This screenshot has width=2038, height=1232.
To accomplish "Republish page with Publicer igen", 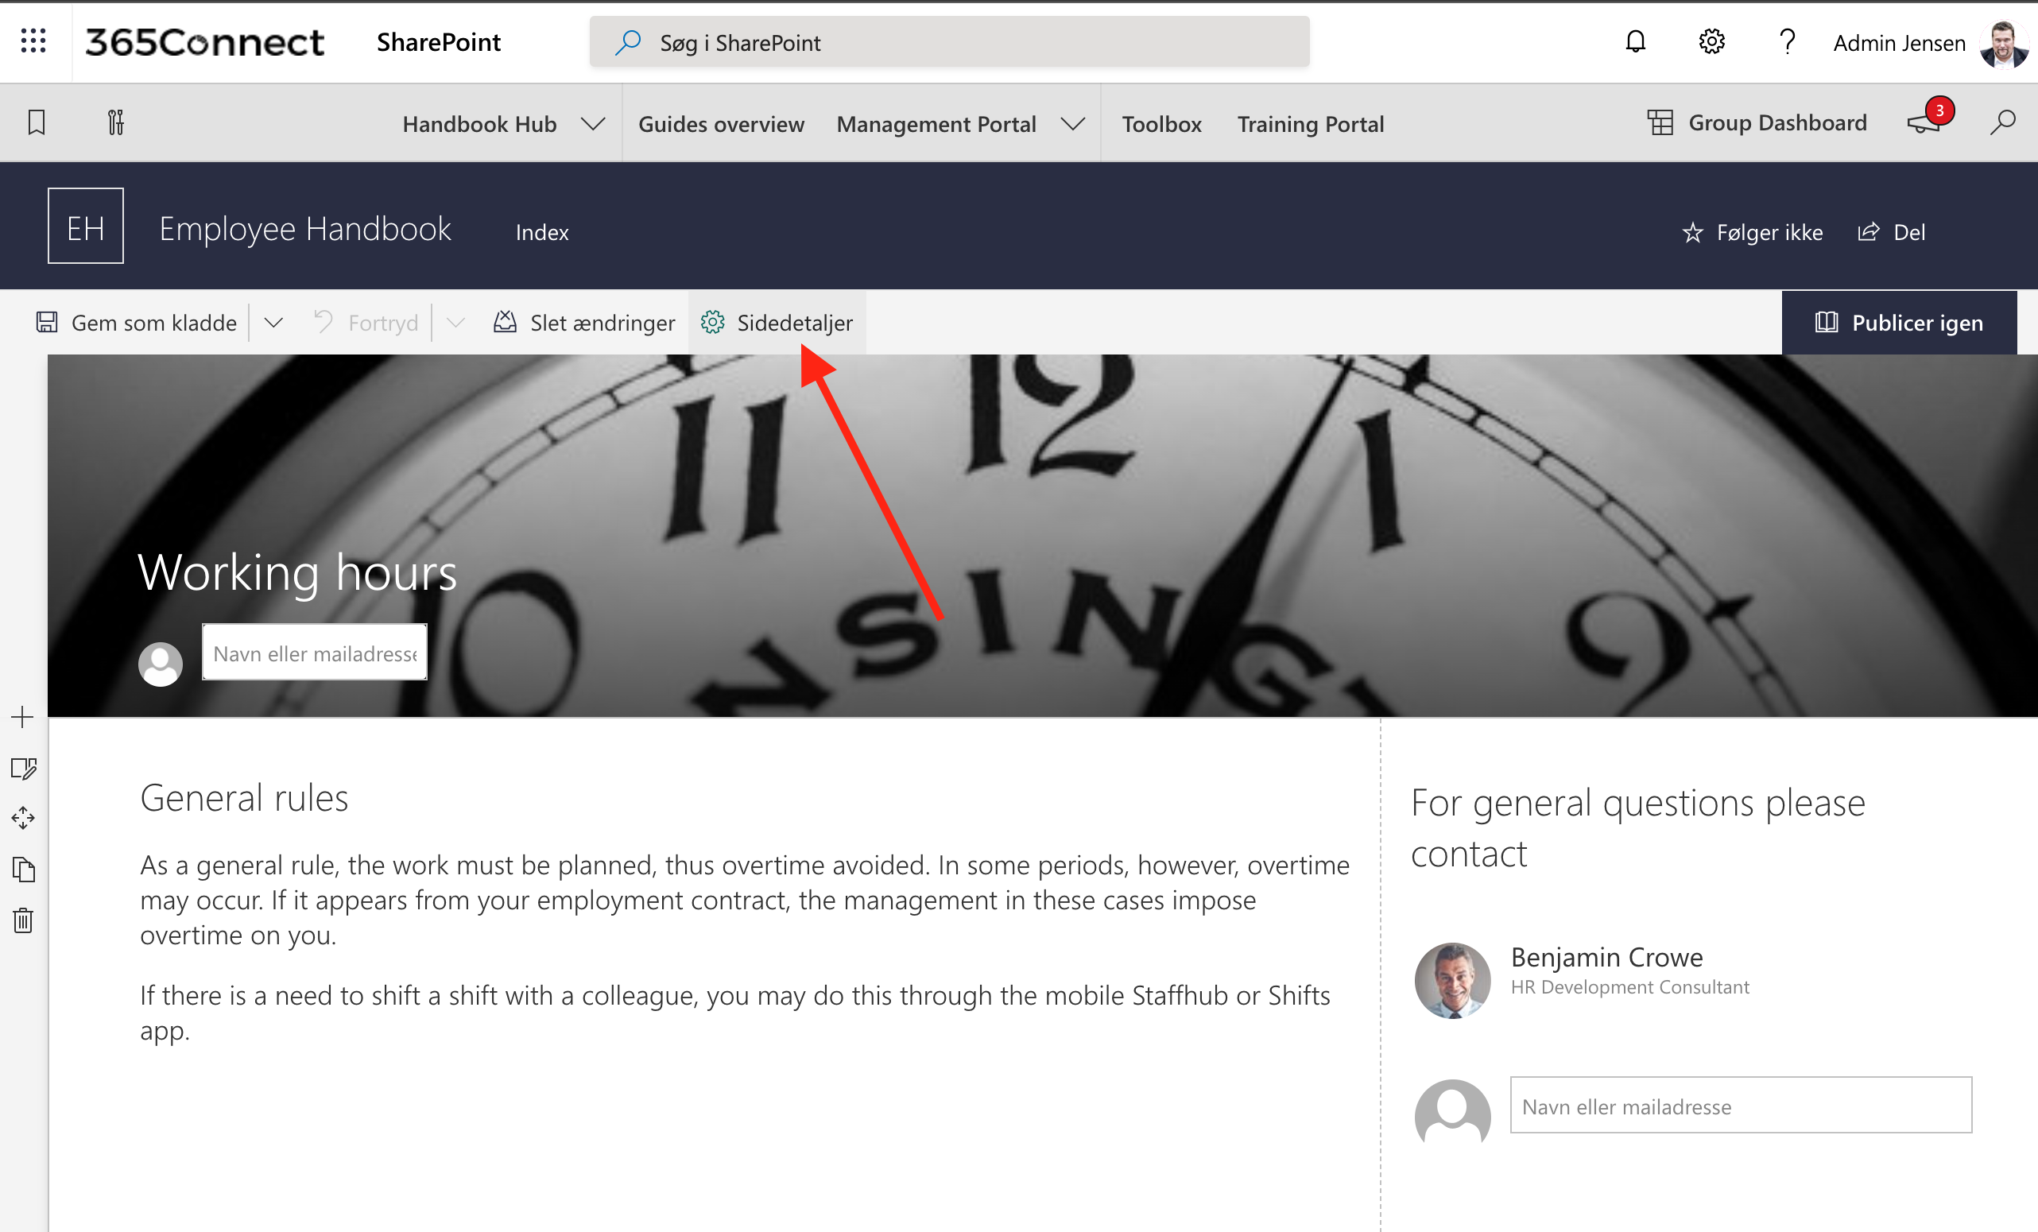I will (1899, 323).
